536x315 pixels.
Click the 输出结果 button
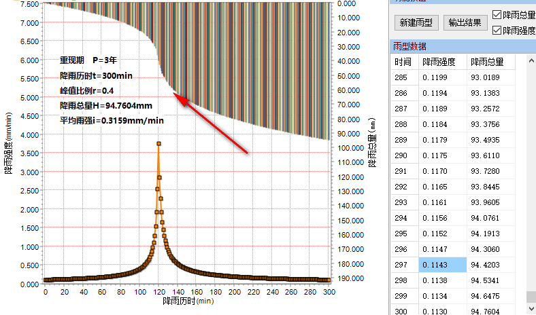tap(466, 22)
